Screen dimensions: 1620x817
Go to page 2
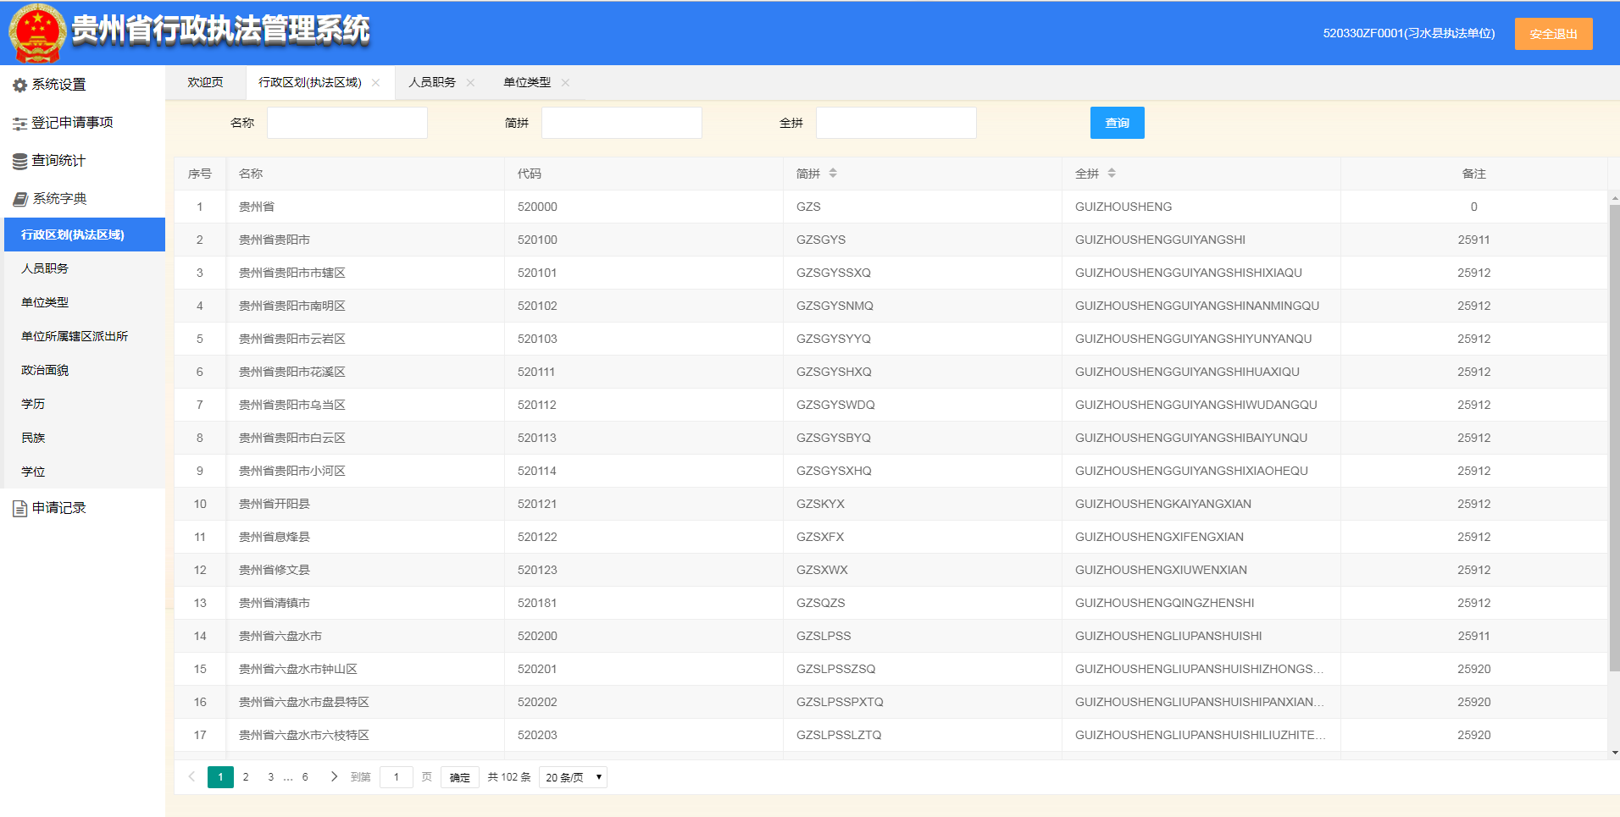(x=246, y=776)
